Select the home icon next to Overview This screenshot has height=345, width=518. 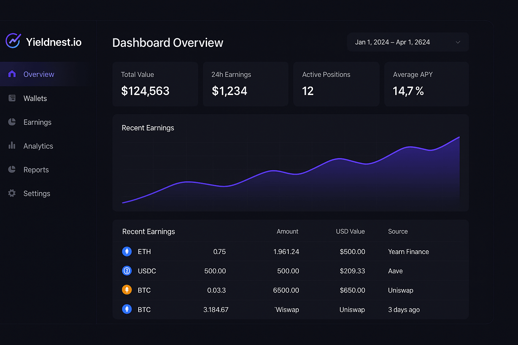click(12, 74)
